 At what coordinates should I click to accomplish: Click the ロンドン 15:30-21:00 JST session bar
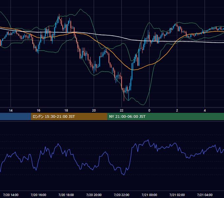click(69, 116)
